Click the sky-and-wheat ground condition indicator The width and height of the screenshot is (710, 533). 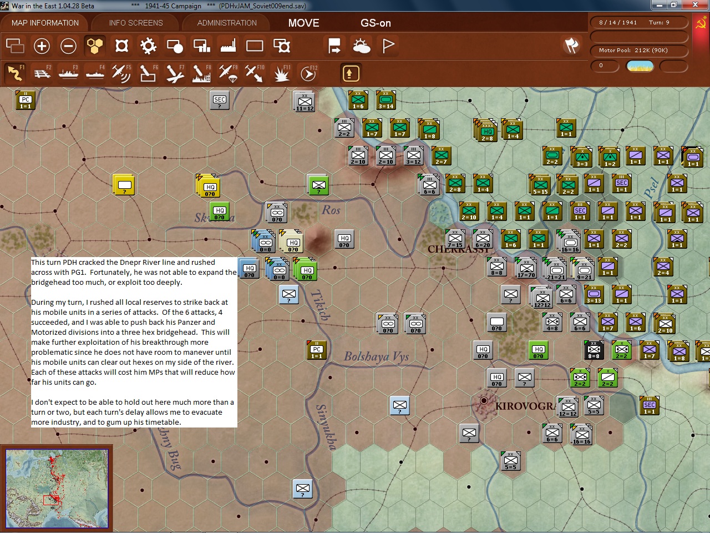click(x=640, y=66)
